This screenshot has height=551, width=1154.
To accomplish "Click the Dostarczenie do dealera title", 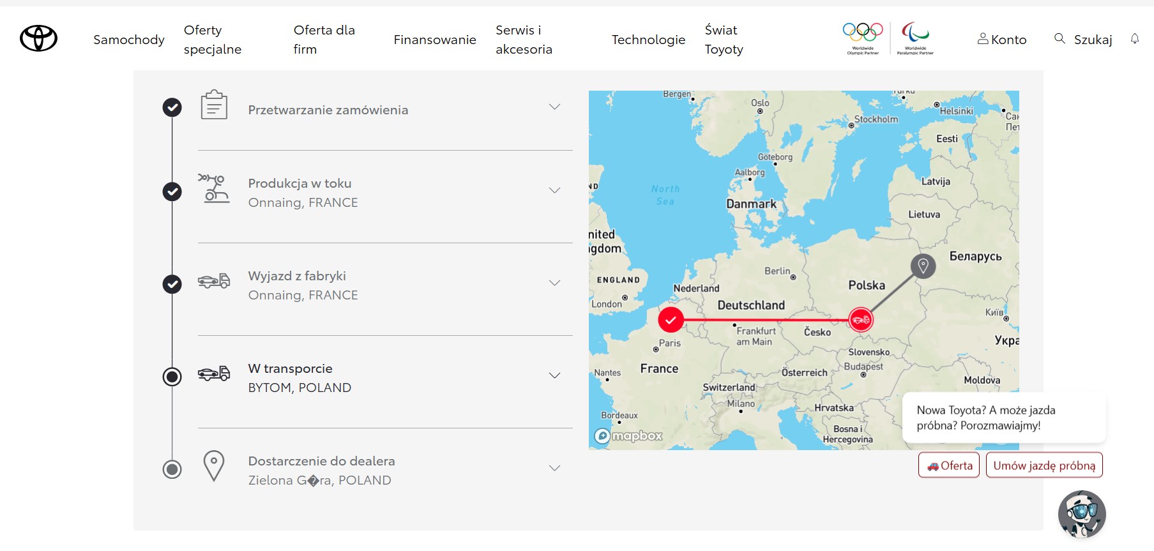I will [322, 461].
